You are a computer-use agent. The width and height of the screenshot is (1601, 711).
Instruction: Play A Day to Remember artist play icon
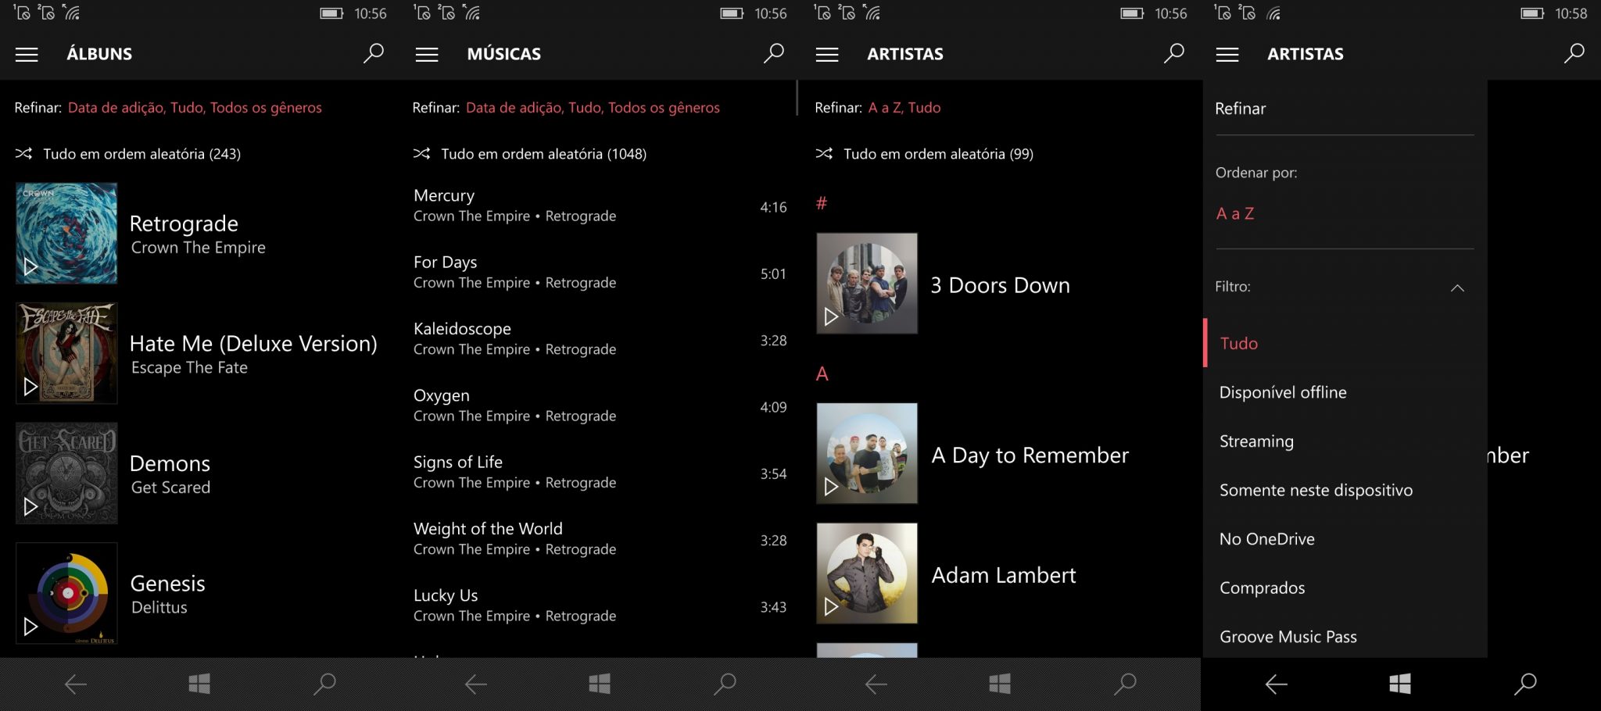pos(831,487)
